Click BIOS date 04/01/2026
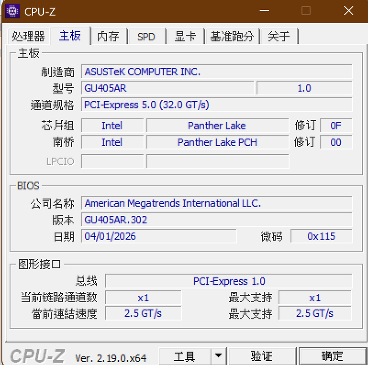368x365 pixels. click(x=159, y=236)
